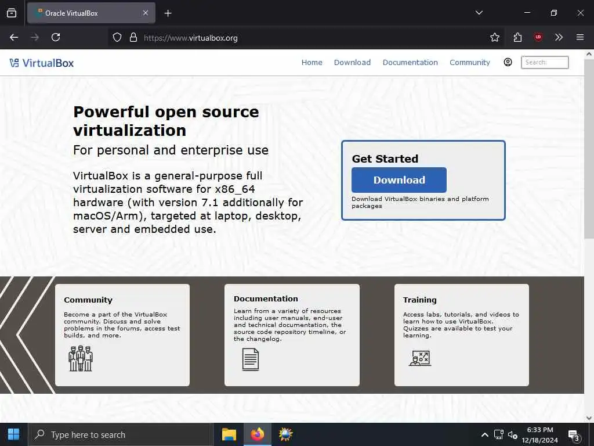Click the site security padlock icon
594x446 pixels.
[x=133, y=37]
